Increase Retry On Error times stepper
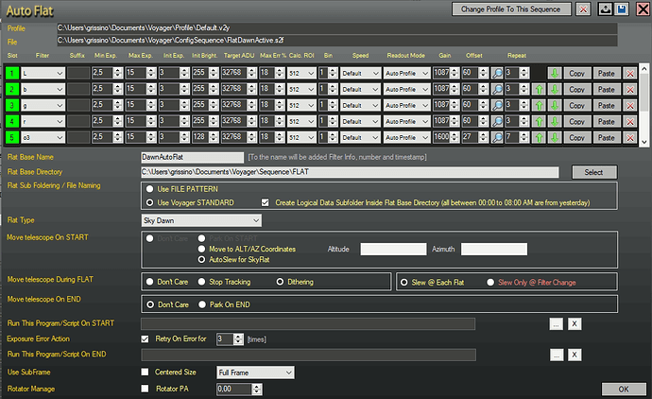Viewport: 652px width, 399px height. tap(238, 337)
